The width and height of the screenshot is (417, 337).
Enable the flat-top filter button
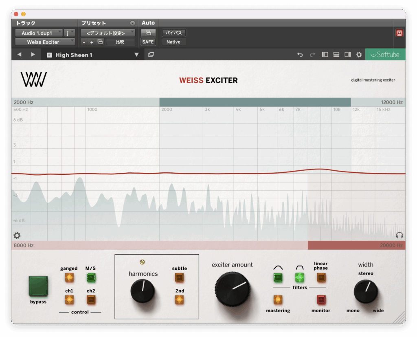click(300, 278)
